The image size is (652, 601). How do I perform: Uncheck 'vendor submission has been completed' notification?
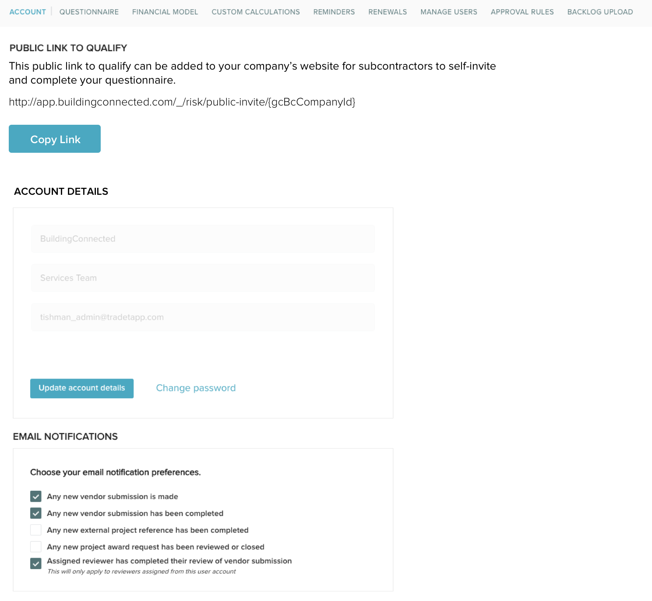click(36, 513)
